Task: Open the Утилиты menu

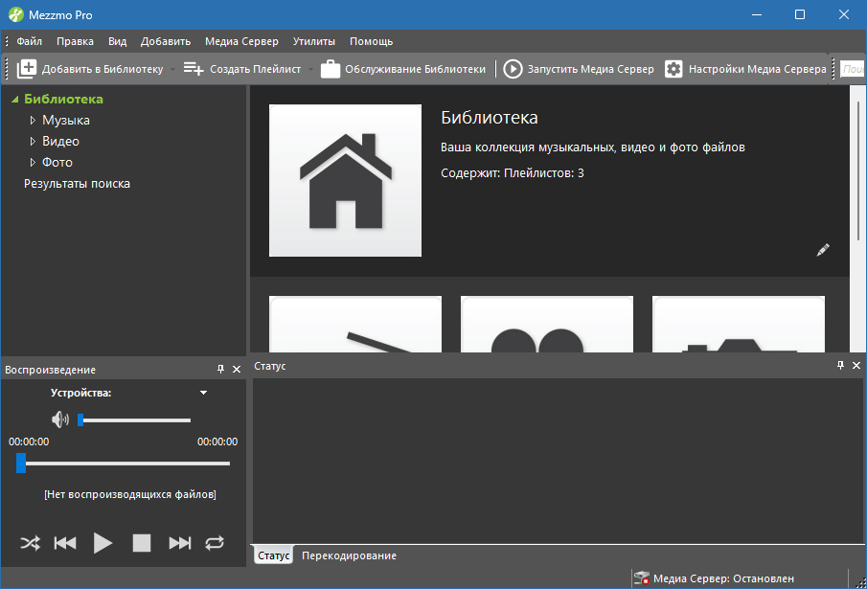Action: 314,41
